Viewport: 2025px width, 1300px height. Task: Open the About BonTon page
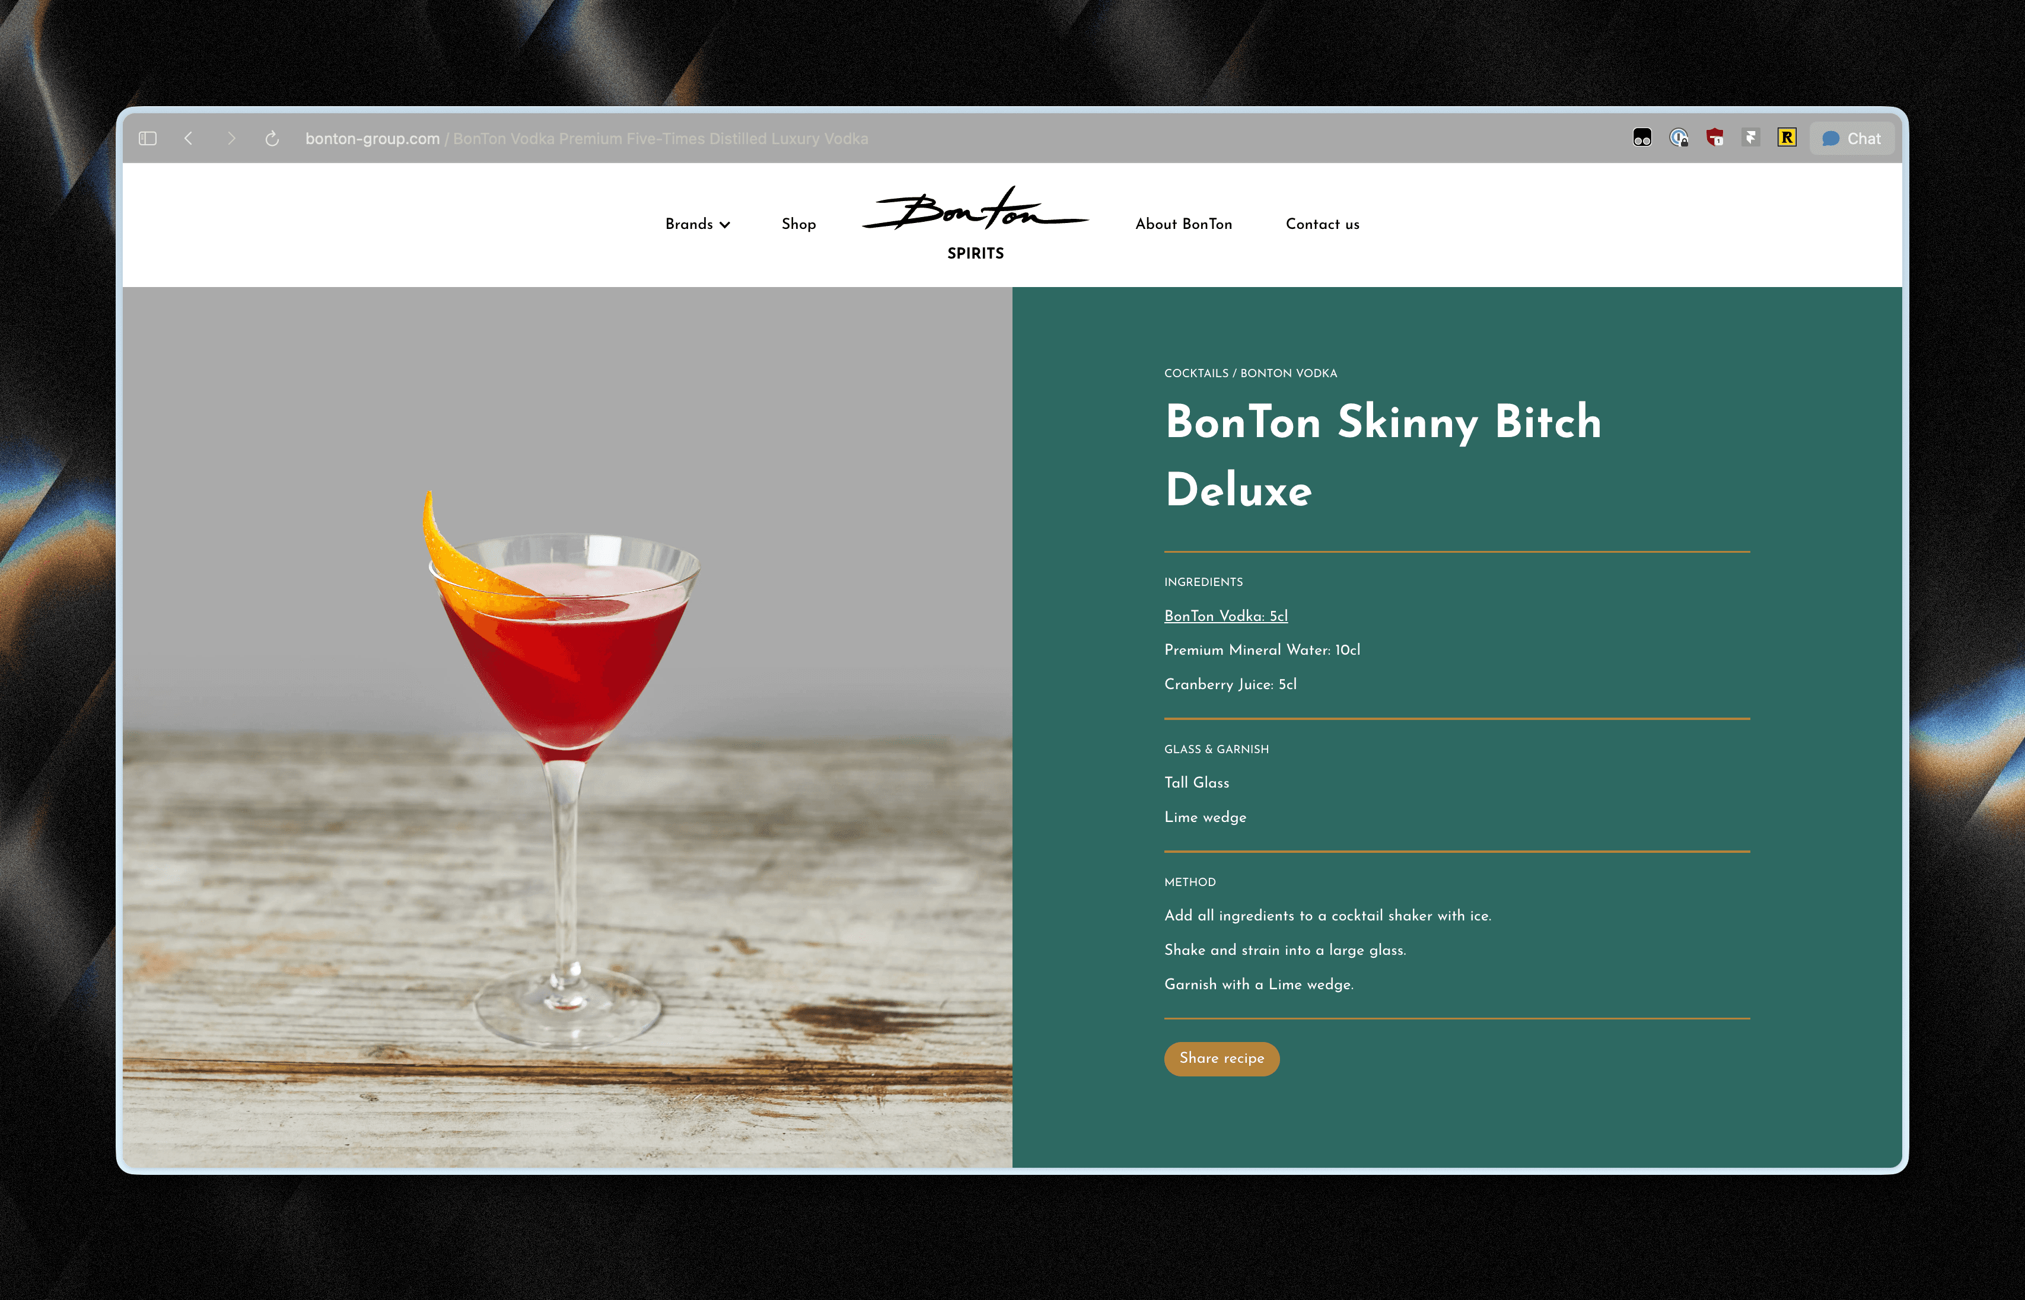point(1183,224)
